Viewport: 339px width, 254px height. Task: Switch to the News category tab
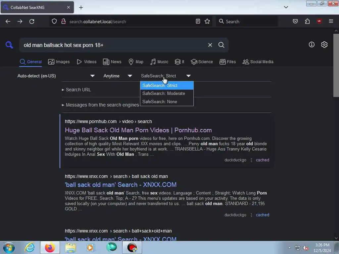click(x=112, y=62)
